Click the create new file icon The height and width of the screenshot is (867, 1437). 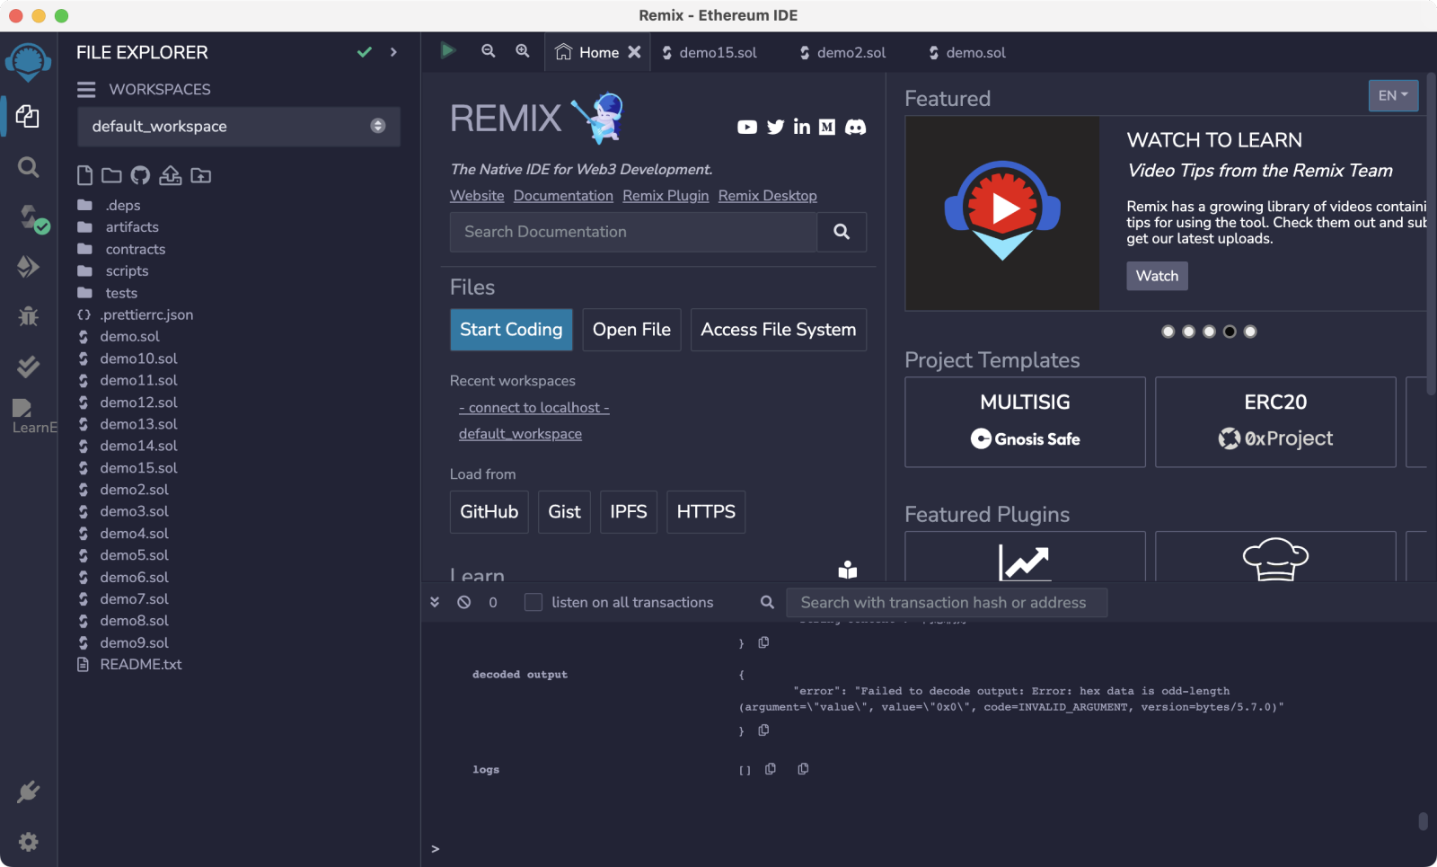click(x=84, y=175)
